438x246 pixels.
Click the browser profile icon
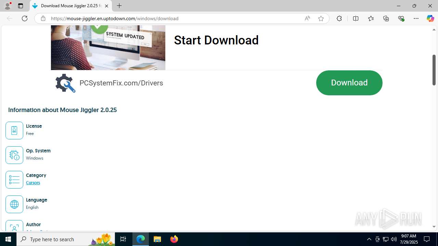(8, 6)
